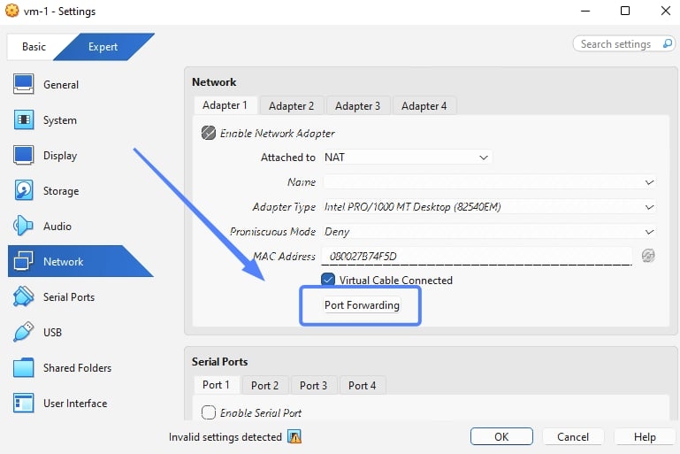
Task: Open the Storage disk icon
Action: (x=23, y=190)
